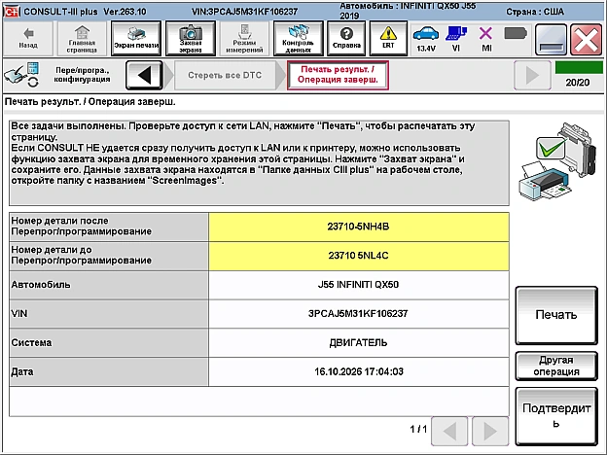Image resolution: width=607 pixels, height=455 pixels.
Task: Open Контроль данных data monitor
Action: 298,38
